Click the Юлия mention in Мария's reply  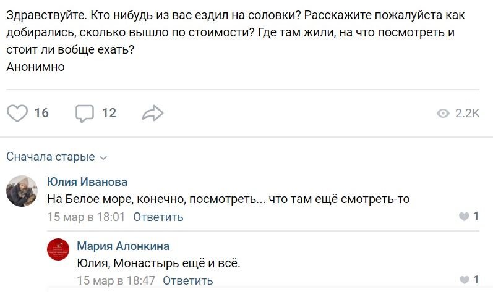(x=92, y=264)
